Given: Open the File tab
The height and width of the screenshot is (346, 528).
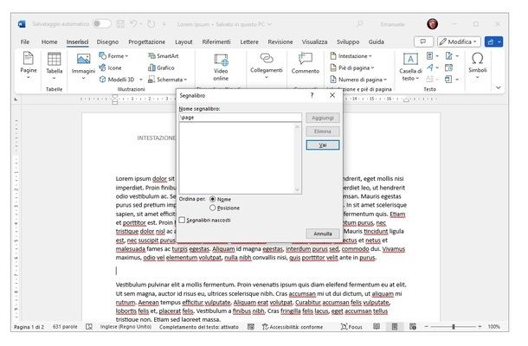Looking at the screenshot, I should click(x=25, y=42).
